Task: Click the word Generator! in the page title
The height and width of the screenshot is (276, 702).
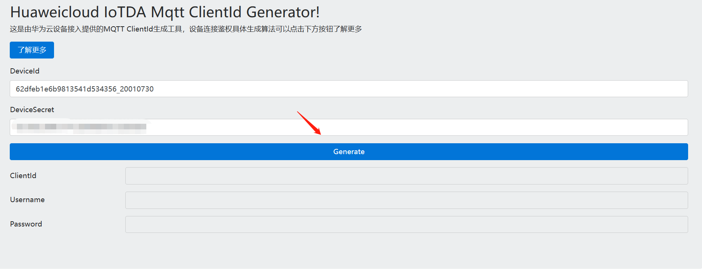Action: 283,12
